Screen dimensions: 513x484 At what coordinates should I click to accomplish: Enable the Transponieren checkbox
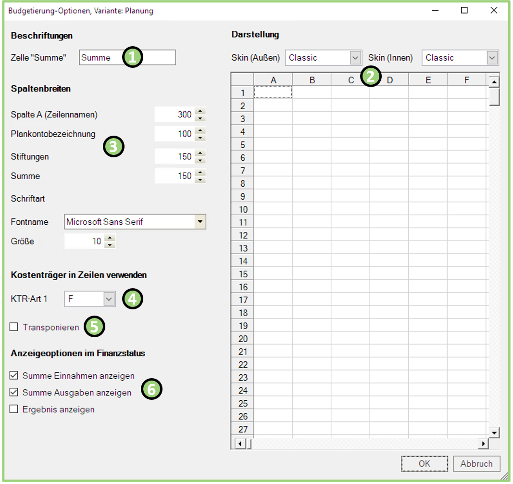(x=14, y=327)
